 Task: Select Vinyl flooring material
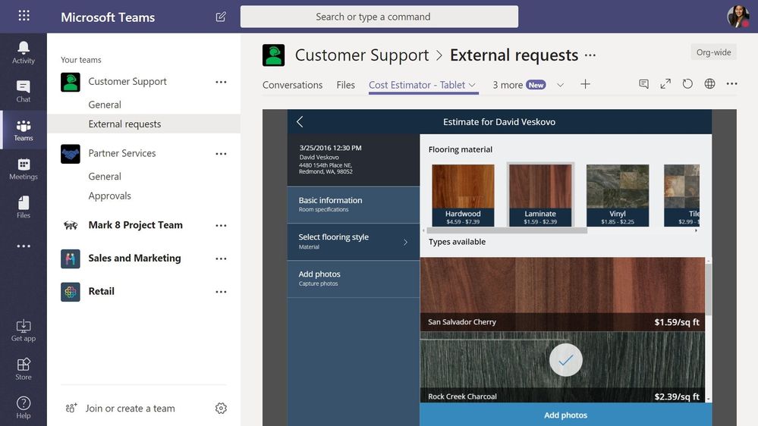pos(618,195)
